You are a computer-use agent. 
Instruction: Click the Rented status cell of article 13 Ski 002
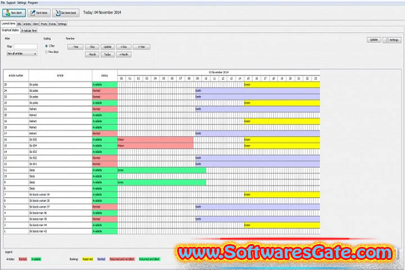105,158
